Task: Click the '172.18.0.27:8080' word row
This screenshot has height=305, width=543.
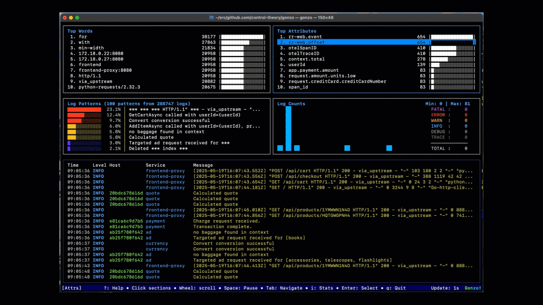Action: click(x=167, y=59)
